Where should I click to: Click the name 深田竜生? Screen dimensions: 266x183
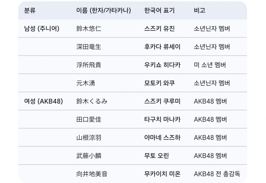click(89, 47)
